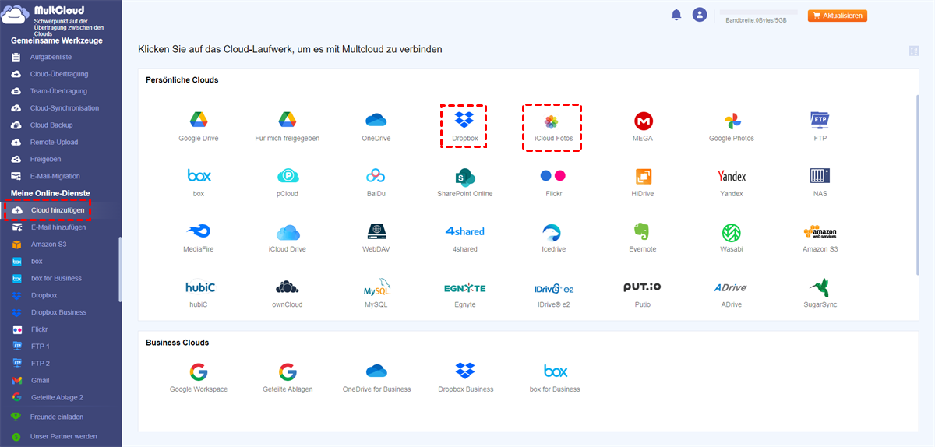Click the Aktualisieren upgrade button
Image resolution: width=935 pixels, height=447 pixels.
[838, 16]
